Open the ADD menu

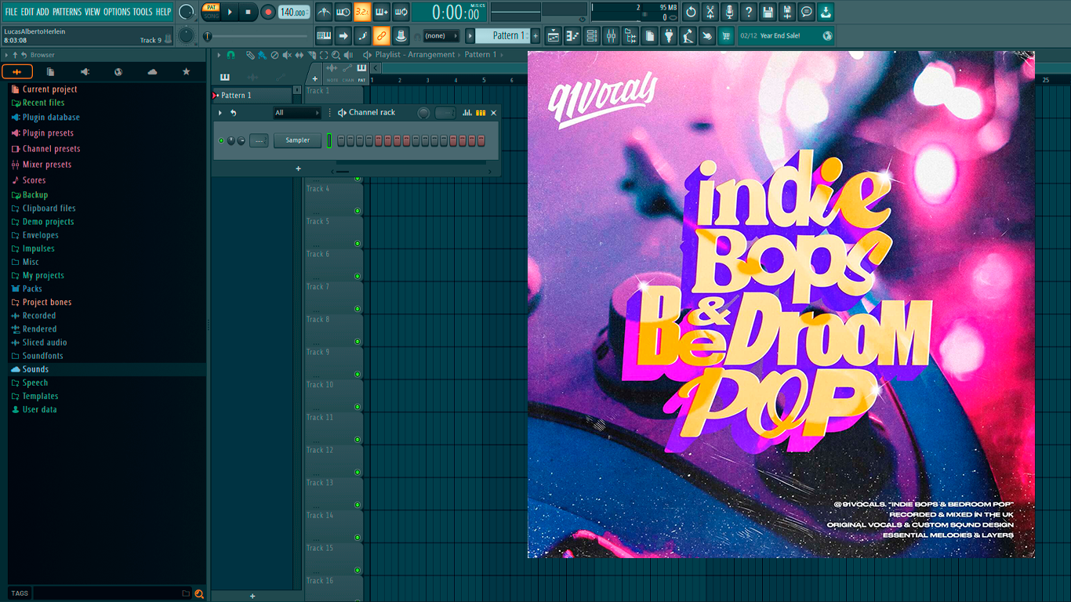click(43, 12)
